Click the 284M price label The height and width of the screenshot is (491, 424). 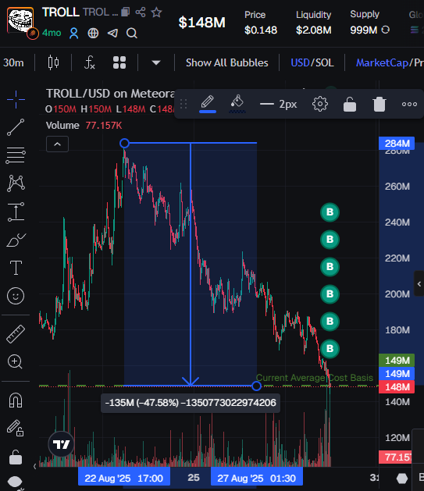click(x=397, y=143)
